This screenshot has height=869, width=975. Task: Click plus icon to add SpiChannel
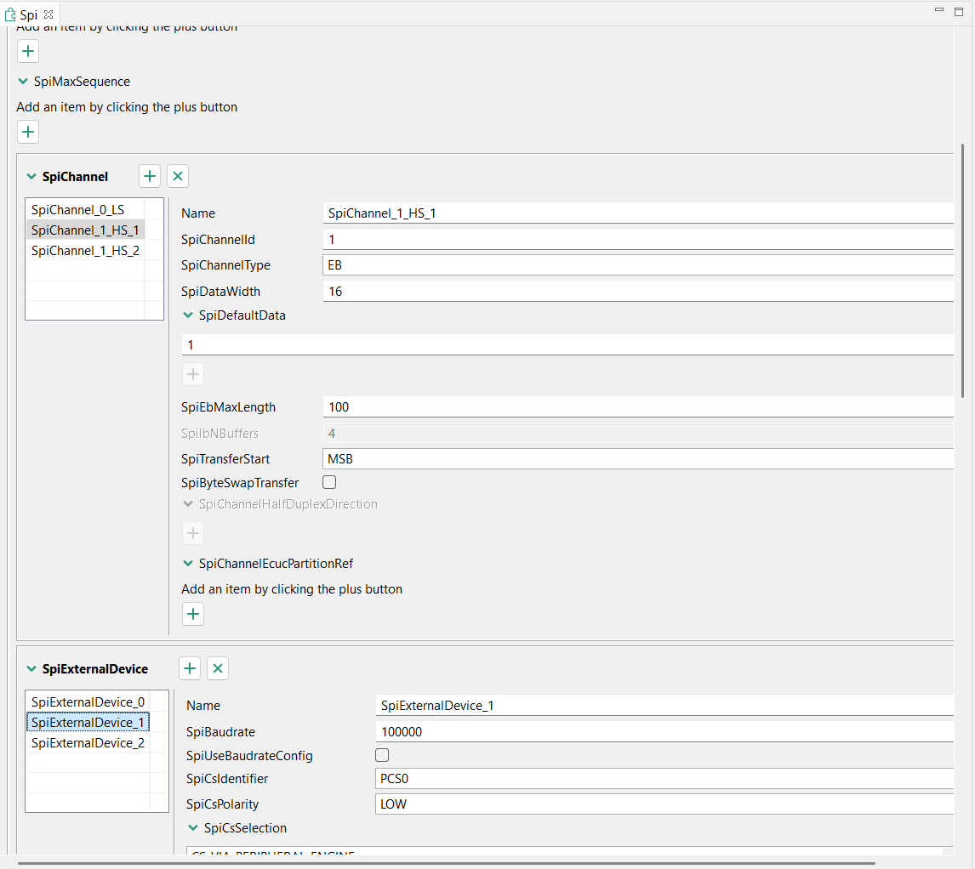click(x=150, y=176)
